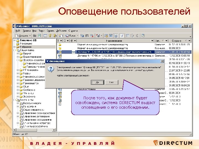Click the tree horizontal scrollbar left arrow
Image resolution: width=199 pixels, height=149 pixels.
pos(14,130)
